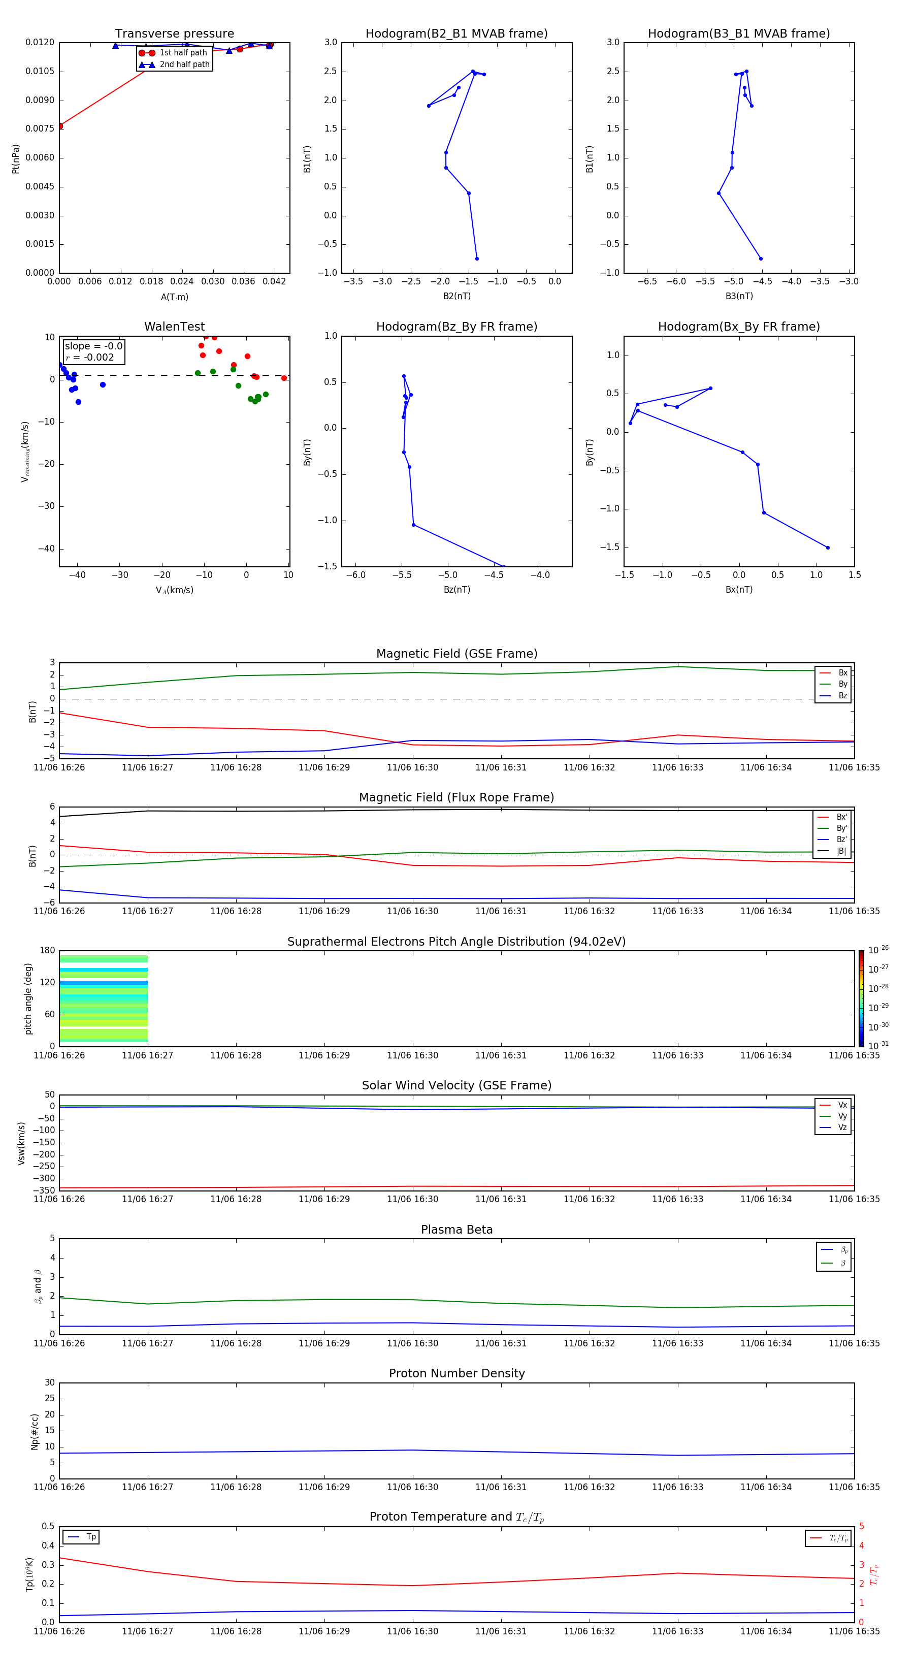This screenshot has width=914, height=1676.
Task: Click the lowest red point on Transverse pressure curve
Action: tap(60, 125)
